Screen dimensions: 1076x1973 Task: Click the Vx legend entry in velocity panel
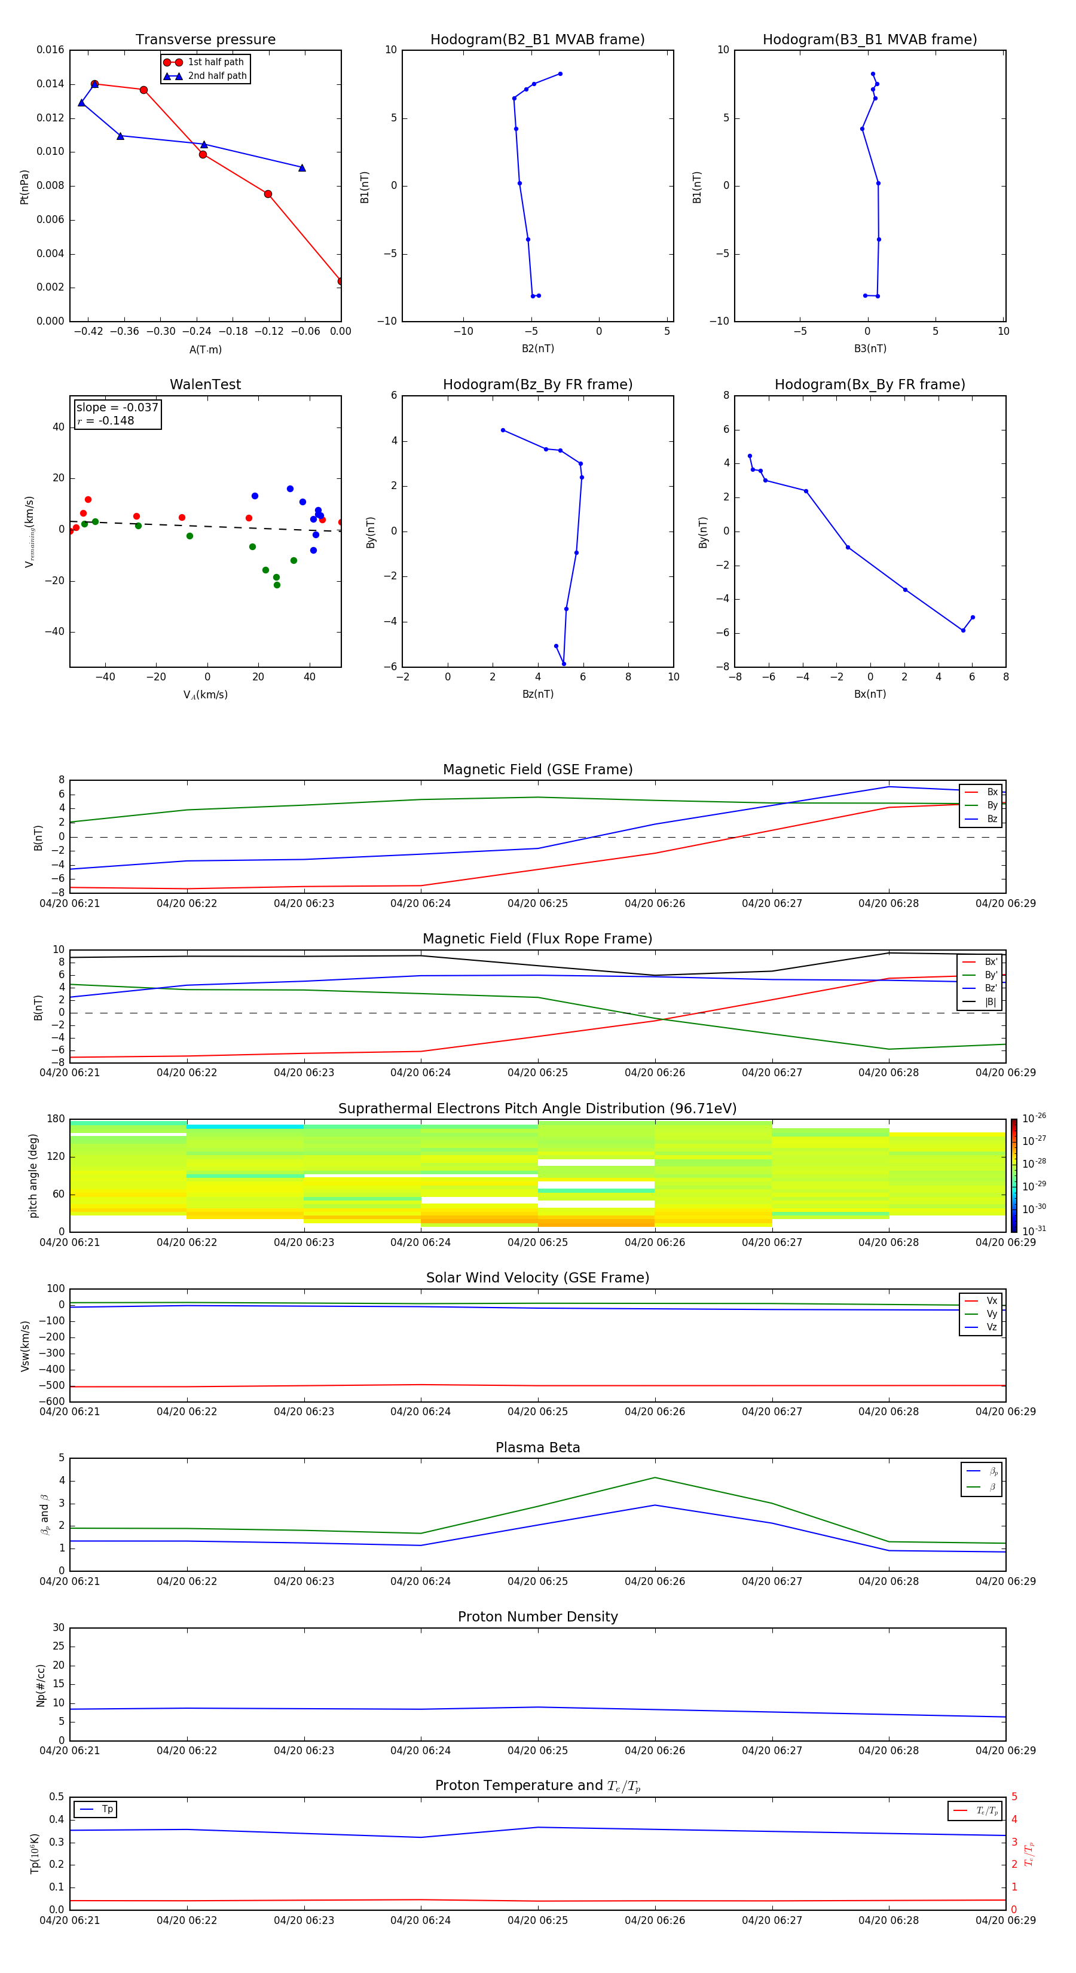(x=981, y=1300)
